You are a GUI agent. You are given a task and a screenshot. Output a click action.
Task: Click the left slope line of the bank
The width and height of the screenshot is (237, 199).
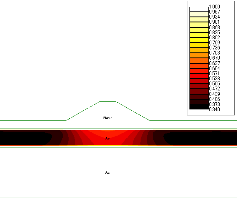pyautogui.click(x=83, y=111)
